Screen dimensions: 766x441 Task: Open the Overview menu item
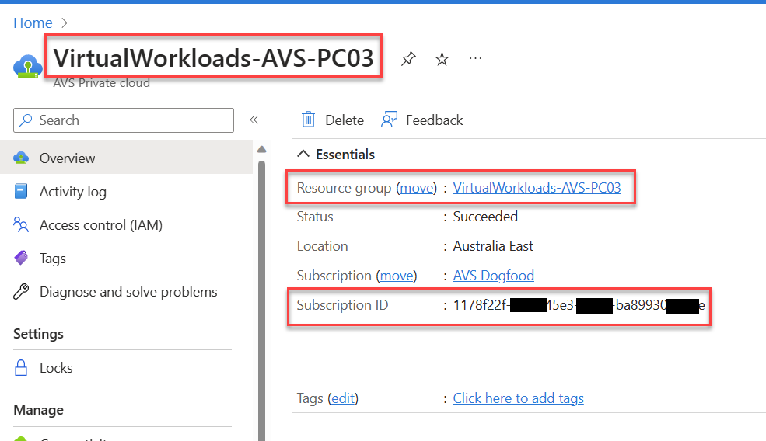126,158
